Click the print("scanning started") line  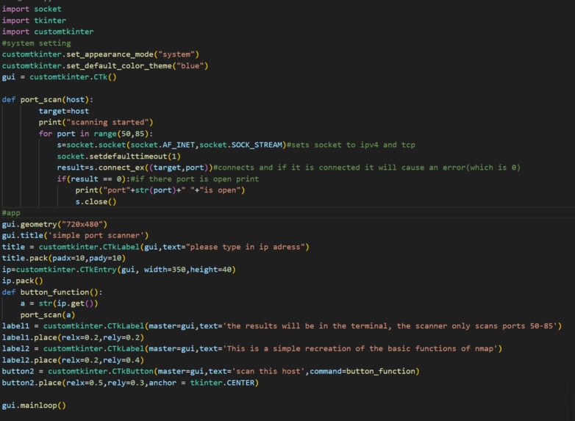(96, 123)
